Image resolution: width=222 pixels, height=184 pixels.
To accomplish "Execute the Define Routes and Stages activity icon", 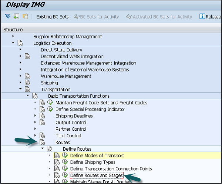I will click(65, 175).
